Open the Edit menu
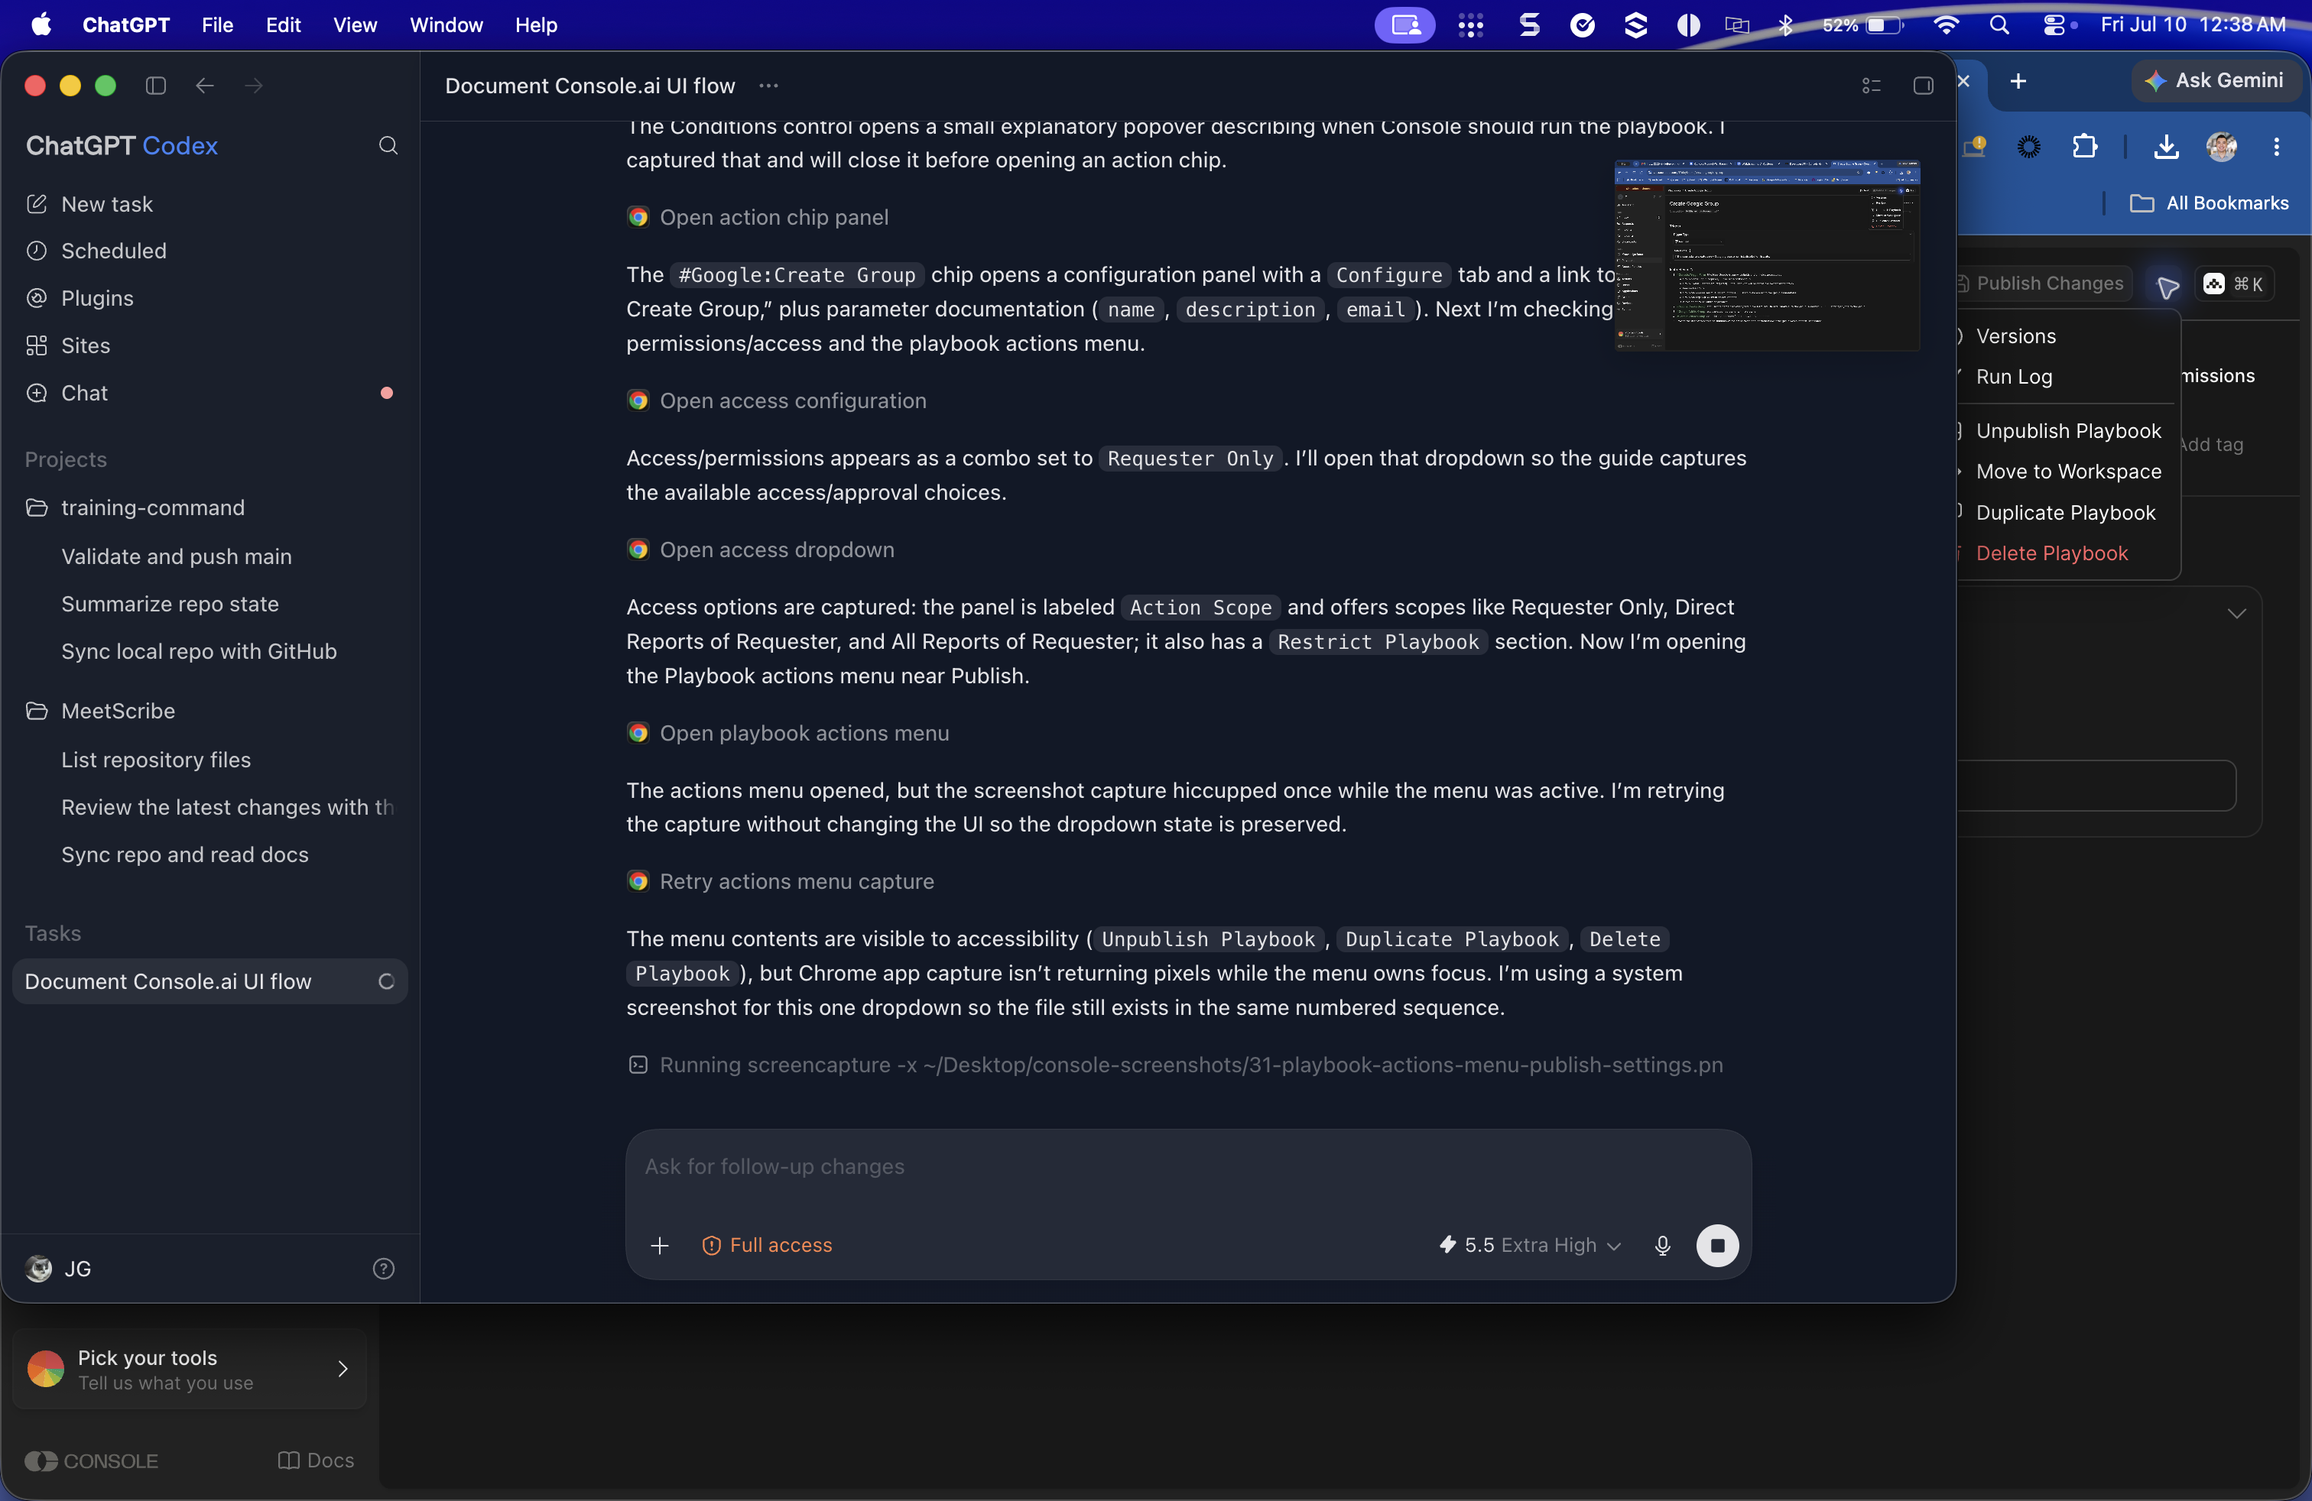The width and height of the screenshot is (2312, 1501). pos(284,25)
